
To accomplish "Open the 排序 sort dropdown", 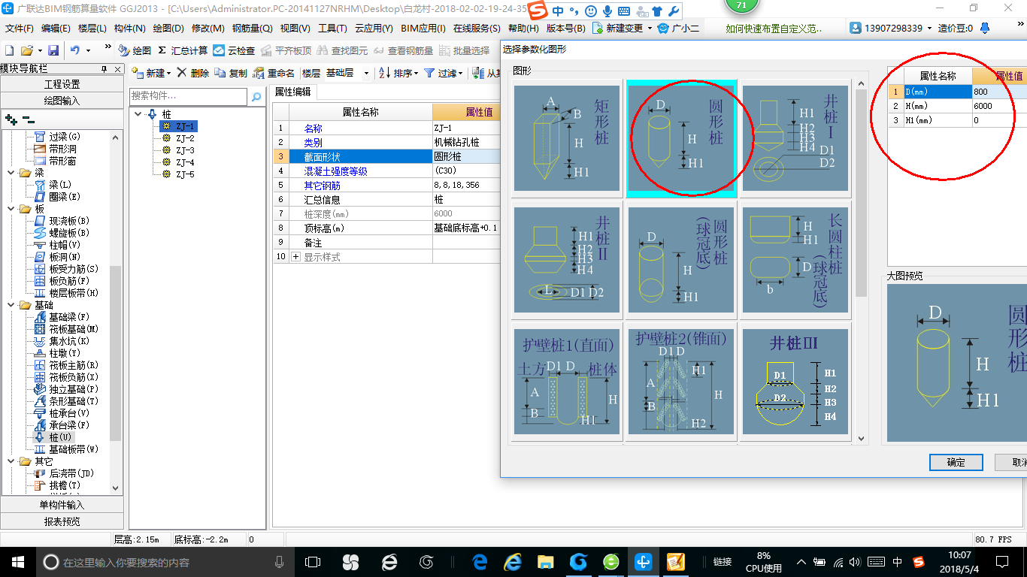I will [x=398, y=73].
